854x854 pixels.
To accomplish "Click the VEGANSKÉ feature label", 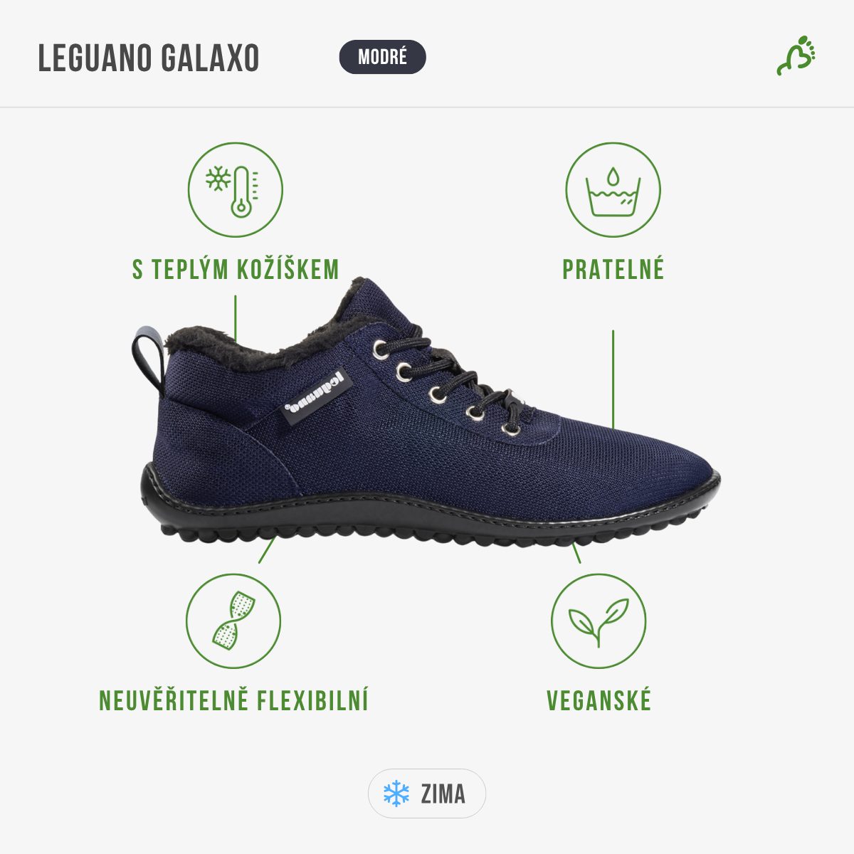I will coord(599,700).
